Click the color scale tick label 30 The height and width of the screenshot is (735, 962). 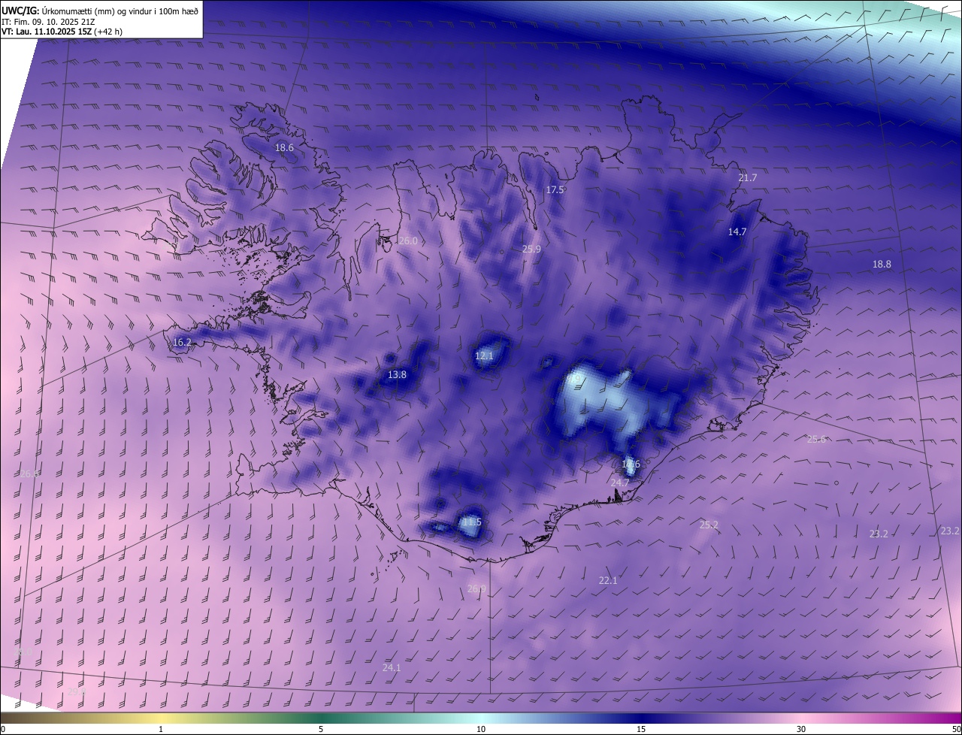801,730
